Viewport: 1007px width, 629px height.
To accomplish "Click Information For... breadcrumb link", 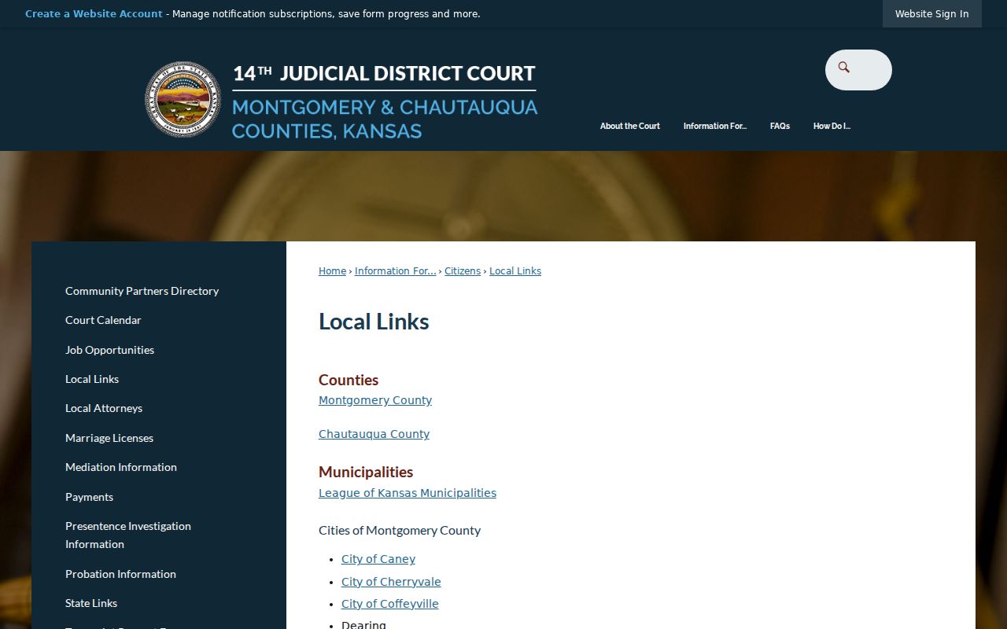I will coord(395,271).
